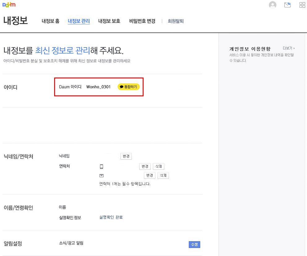Go to 내정보 홈 tab

tap(50, 21)
